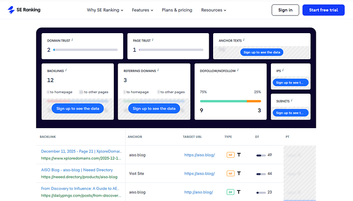Open the Anchor Texts info icon
The width and height of the screenshot is (353, 201).
(244, 40)
